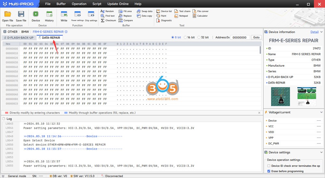The height and width of the screenshot is (178, 325).
Task: Open the Help menu
Action: (x=138, y=4)
